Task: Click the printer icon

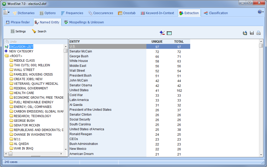Action: tap(258, 33)
